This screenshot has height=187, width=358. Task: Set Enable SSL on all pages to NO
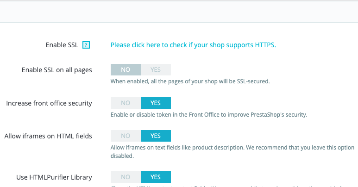pyautogui.click(x=126, y=69)
